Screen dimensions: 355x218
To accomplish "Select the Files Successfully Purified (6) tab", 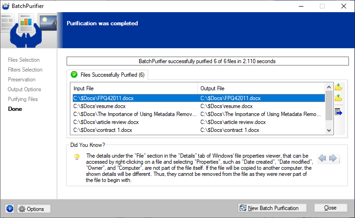I will click(x=107, y=75).
